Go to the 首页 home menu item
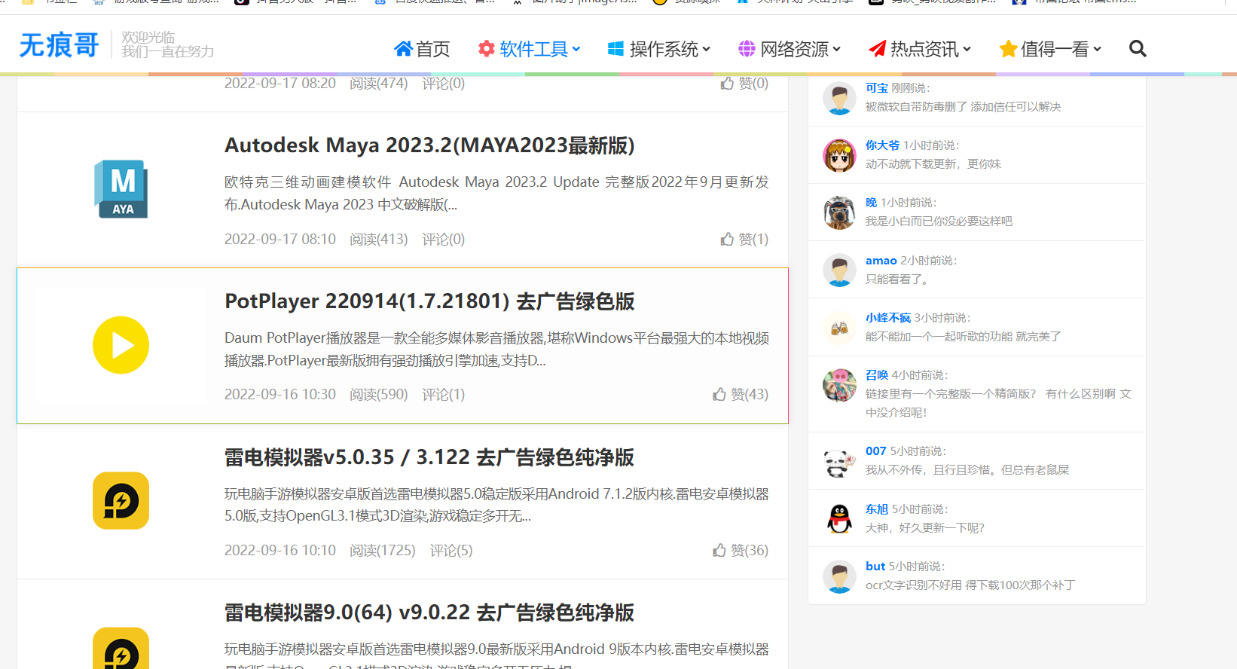The height and width of the screenshot is (669, 1237). (x=422, y=50)
